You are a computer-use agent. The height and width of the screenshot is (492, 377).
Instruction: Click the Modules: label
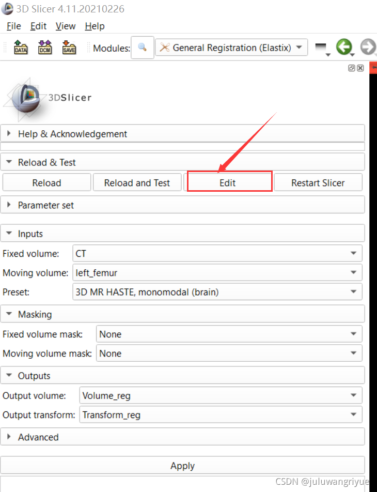112,48
